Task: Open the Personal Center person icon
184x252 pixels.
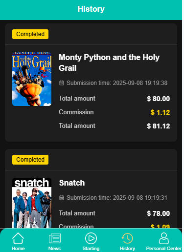Action: pos(164,238)
